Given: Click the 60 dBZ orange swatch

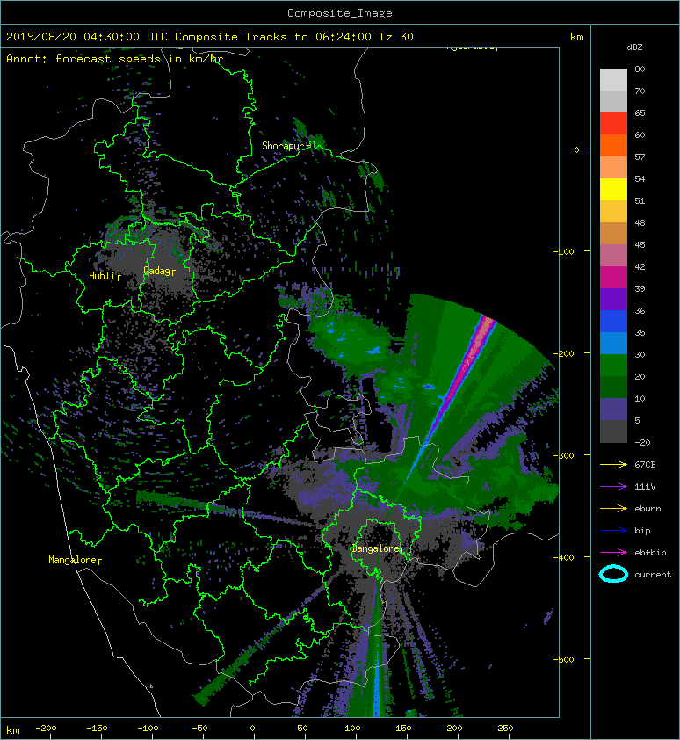Looking at the screenshot, I should (613, 146).
